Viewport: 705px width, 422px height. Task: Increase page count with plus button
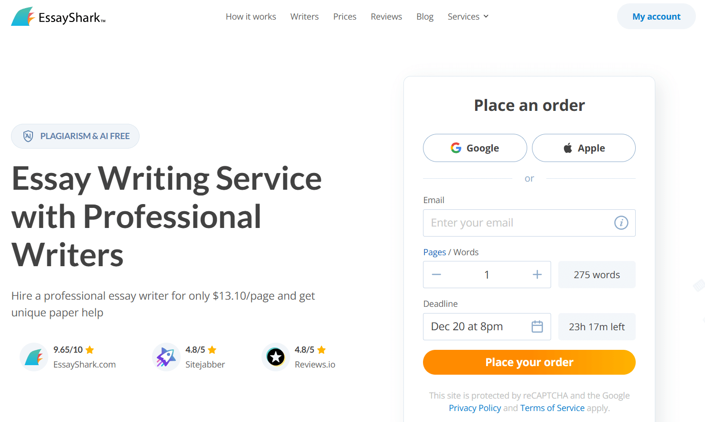537,275
